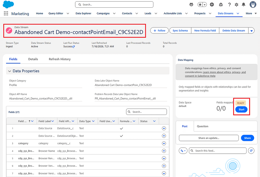
Task: Open the Trailhead Salesforce help icon
Action: 221,5
